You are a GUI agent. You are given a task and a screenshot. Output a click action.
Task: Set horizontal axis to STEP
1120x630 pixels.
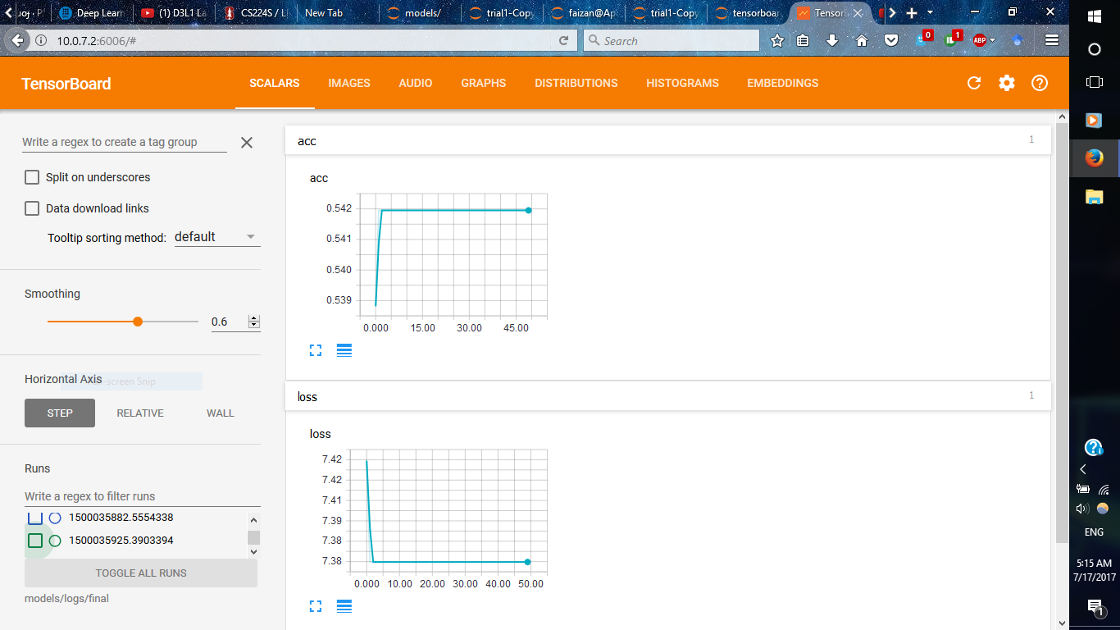[60, 413]
